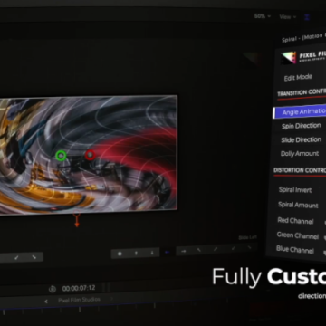Click the Spiral Invert option

tap(295, 190)
